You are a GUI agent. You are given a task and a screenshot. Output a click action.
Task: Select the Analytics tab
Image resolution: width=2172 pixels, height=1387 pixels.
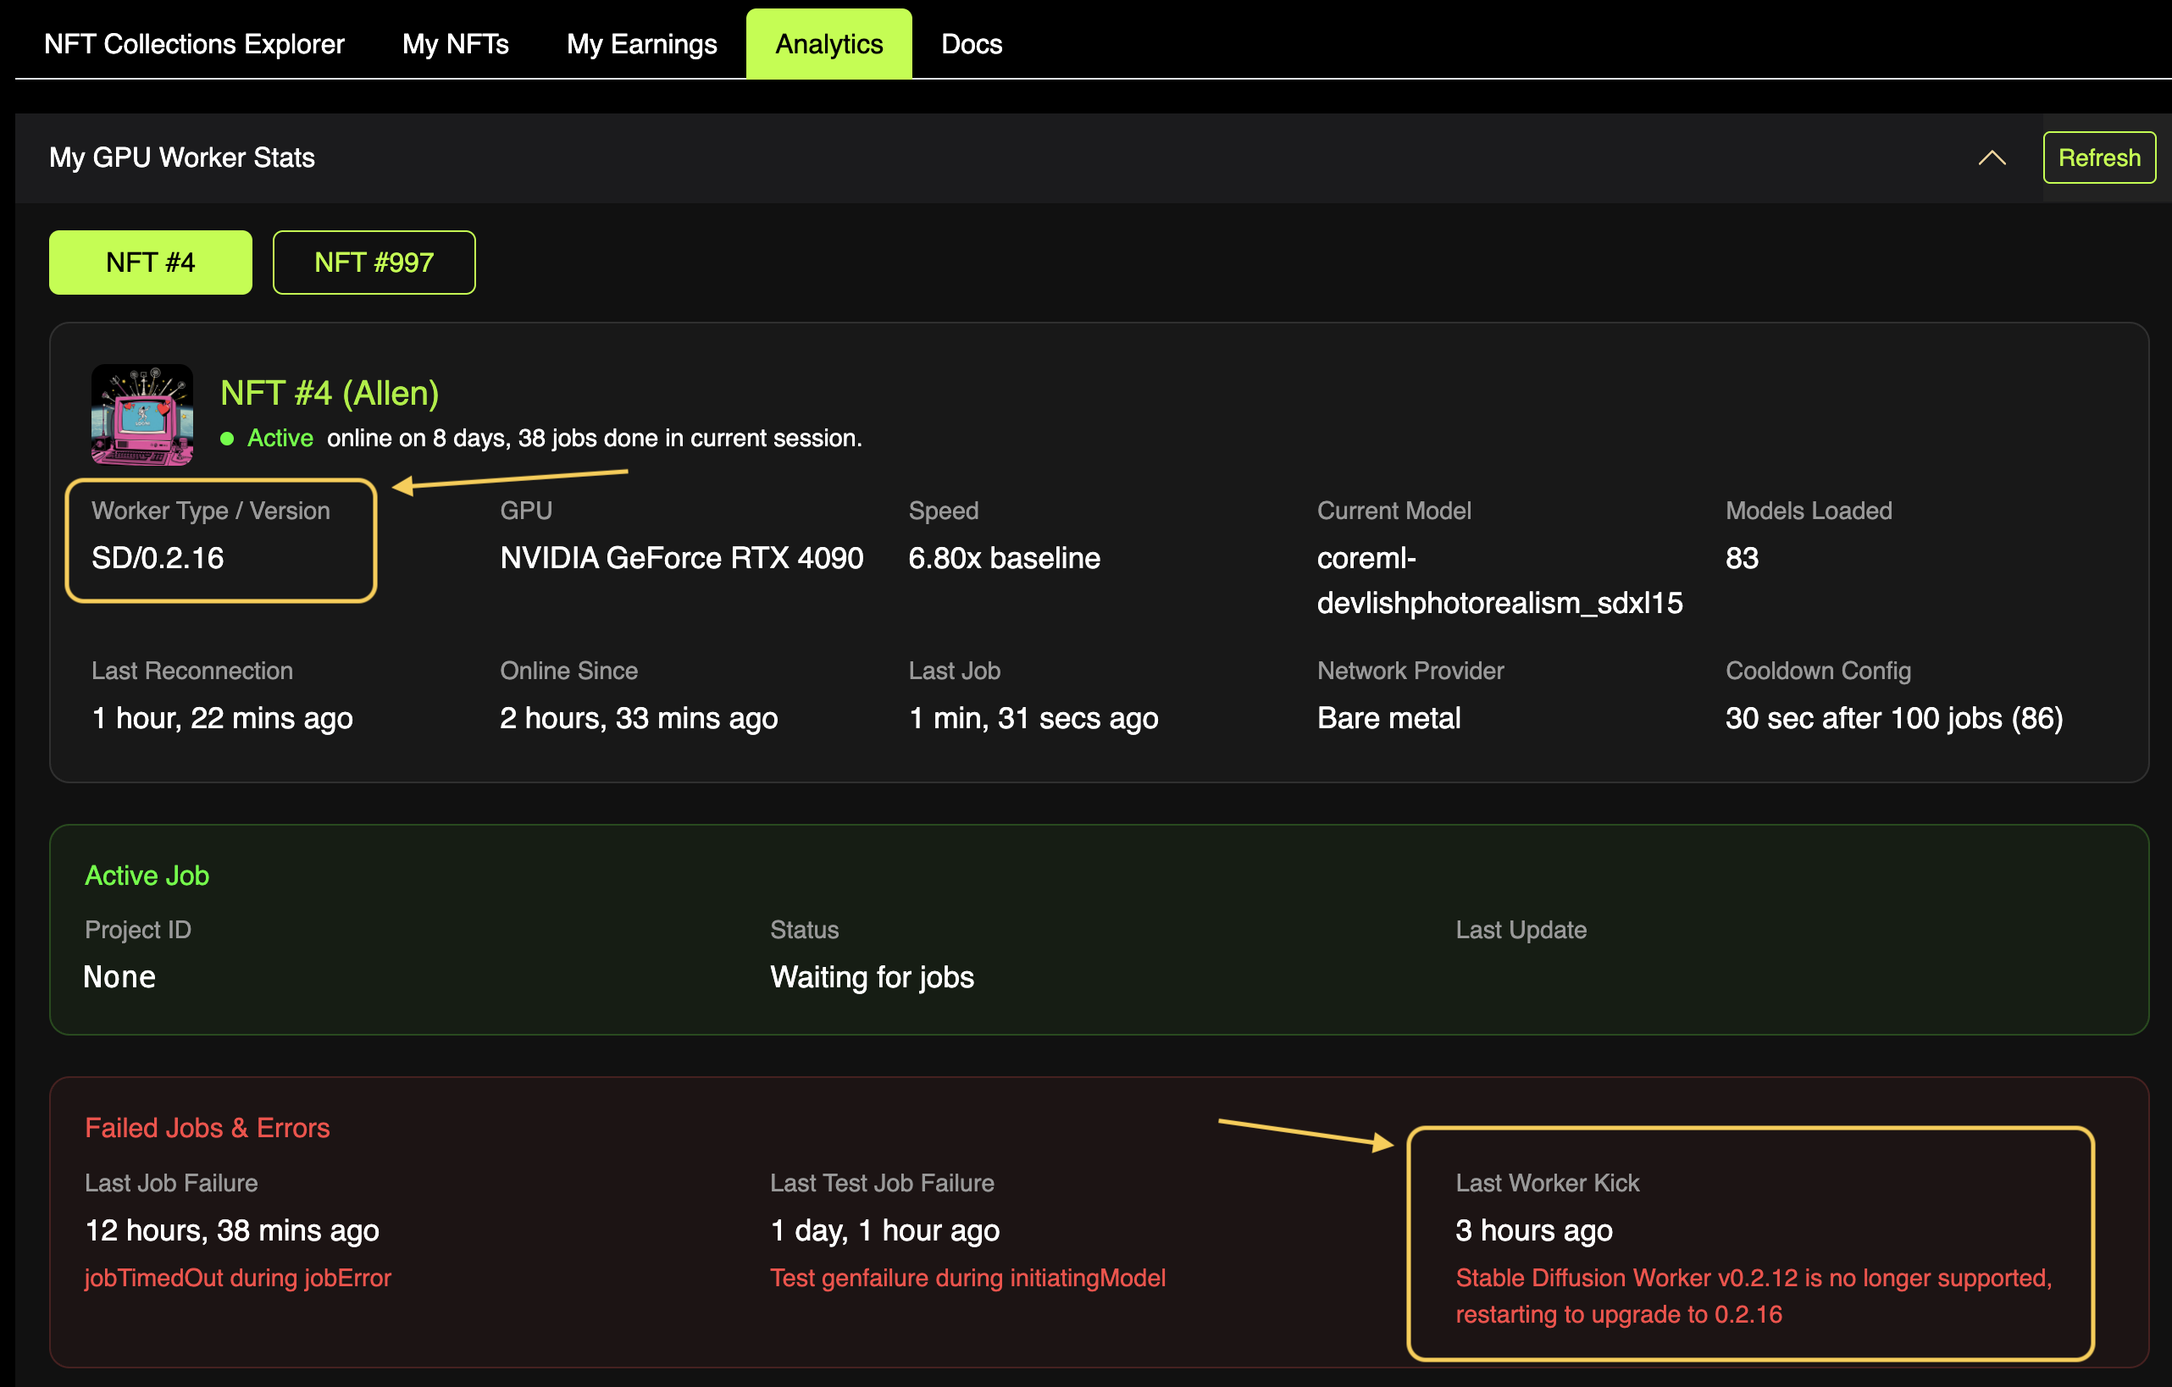click(828, 43)
